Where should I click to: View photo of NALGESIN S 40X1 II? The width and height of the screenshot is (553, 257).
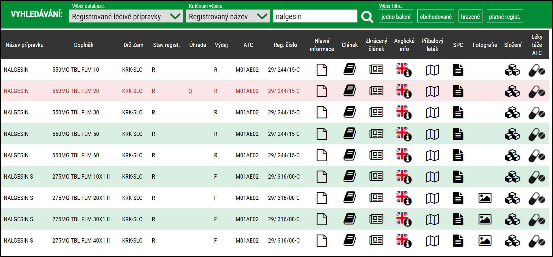pyautogui.click(x=485, y=241)
